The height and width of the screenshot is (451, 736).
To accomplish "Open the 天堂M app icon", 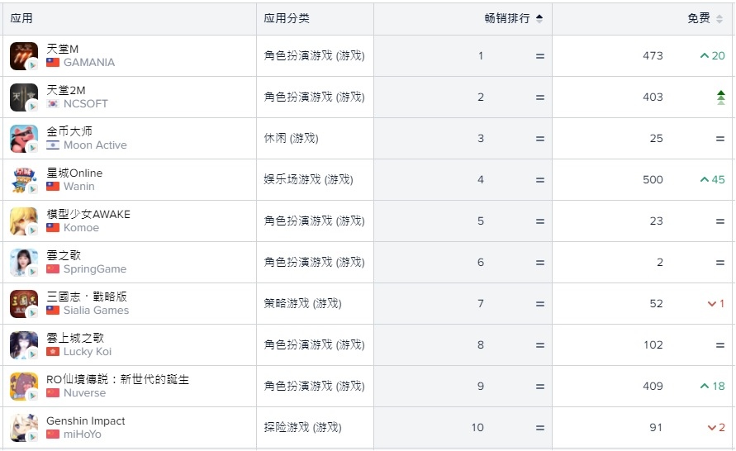I will (23, 56).
